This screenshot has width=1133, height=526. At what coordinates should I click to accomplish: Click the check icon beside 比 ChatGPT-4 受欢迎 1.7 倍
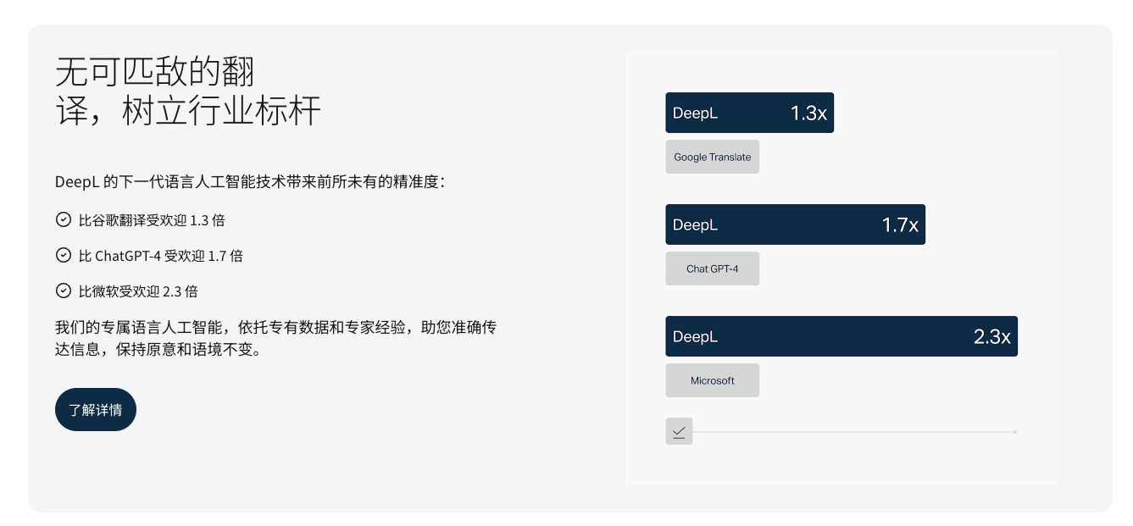(x=63, y=255)
